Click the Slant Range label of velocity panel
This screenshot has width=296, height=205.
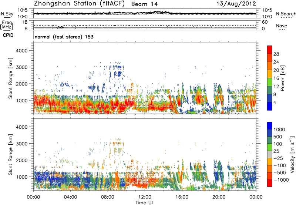pos(10,155)
